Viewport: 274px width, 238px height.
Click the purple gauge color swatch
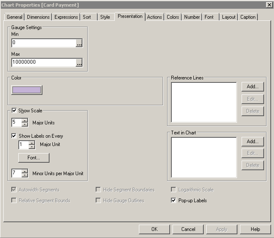click(x=27, y=90)
